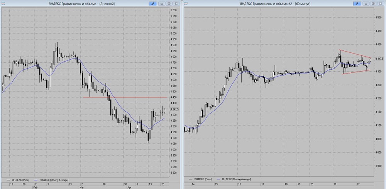The image size is (386, 189).
Task: Click the Apr month label on the daily time axis
Action: pyautogui.click(x=130, y=187)
